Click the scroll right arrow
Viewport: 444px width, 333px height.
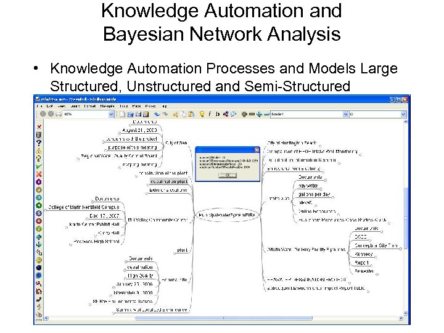tap(401, 318)
